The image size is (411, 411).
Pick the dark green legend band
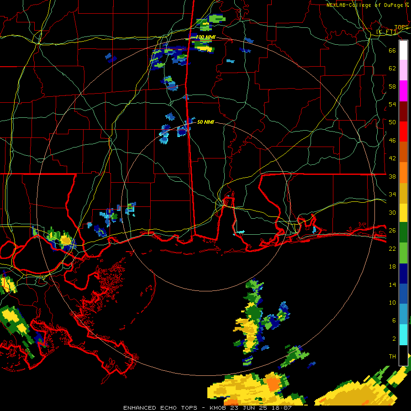click(x=403, y=232)
